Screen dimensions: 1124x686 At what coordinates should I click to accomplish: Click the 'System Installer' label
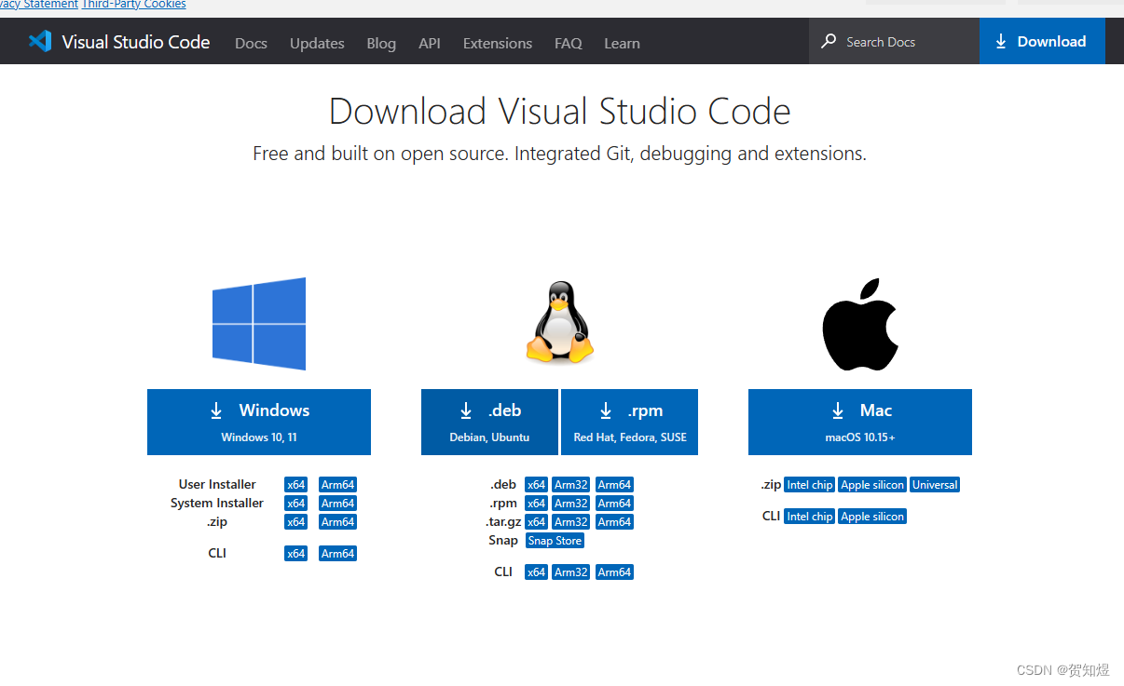[x=217, y=504]
